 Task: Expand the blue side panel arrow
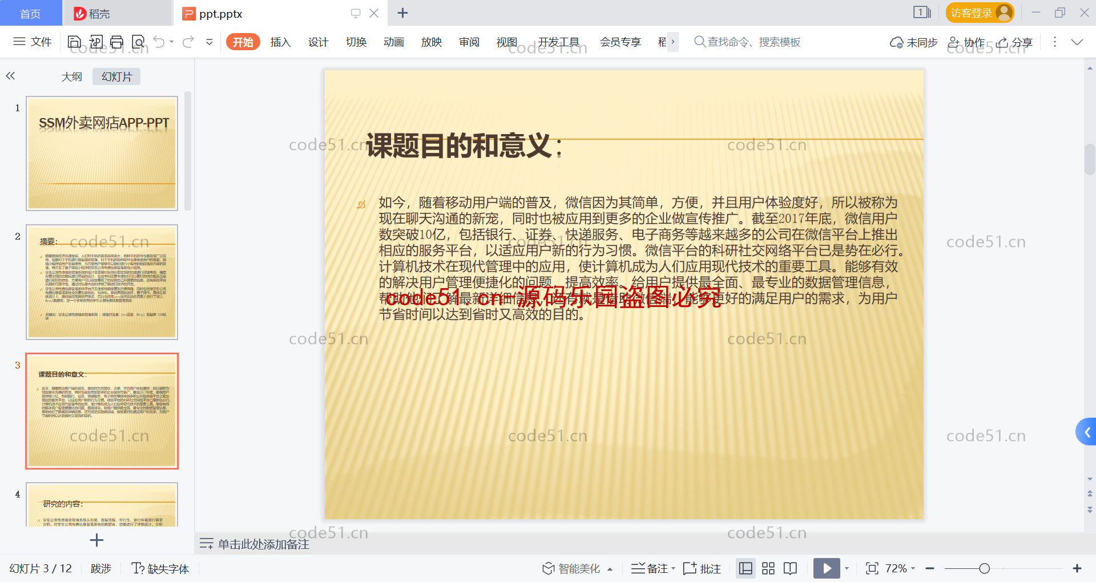click(x=1086, y=432)
